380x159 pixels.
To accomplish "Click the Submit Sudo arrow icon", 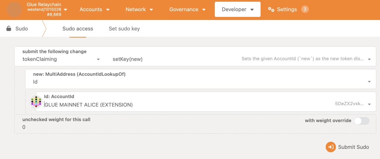I will pyautogui.click(x=330, y=147).
